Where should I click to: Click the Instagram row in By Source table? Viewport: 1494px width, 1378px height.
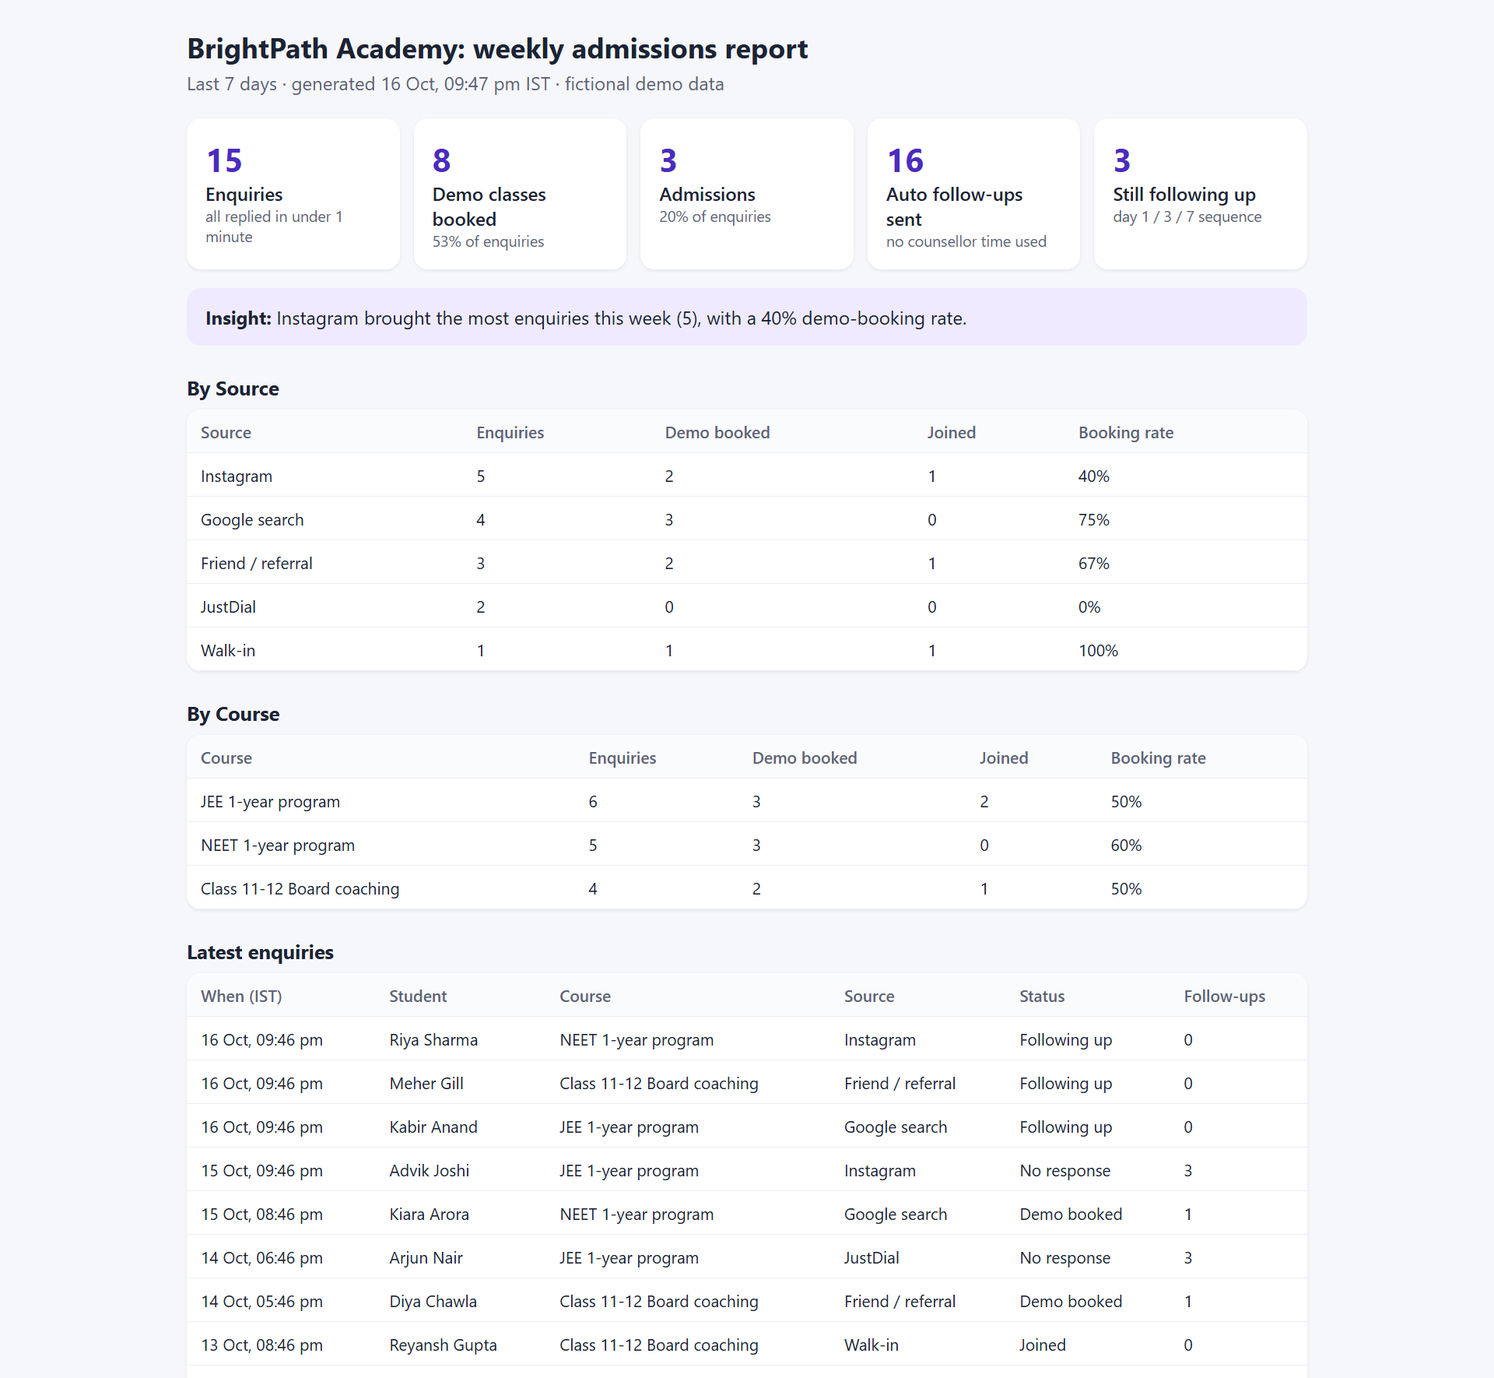(x=747, y=476)
